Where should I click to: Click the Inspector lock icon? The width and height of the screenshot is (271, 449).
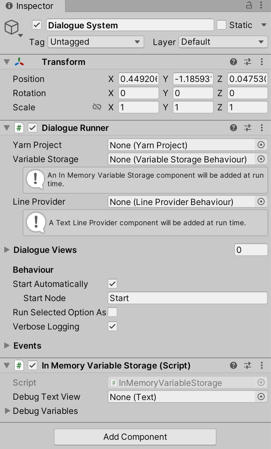coord(249,5)
